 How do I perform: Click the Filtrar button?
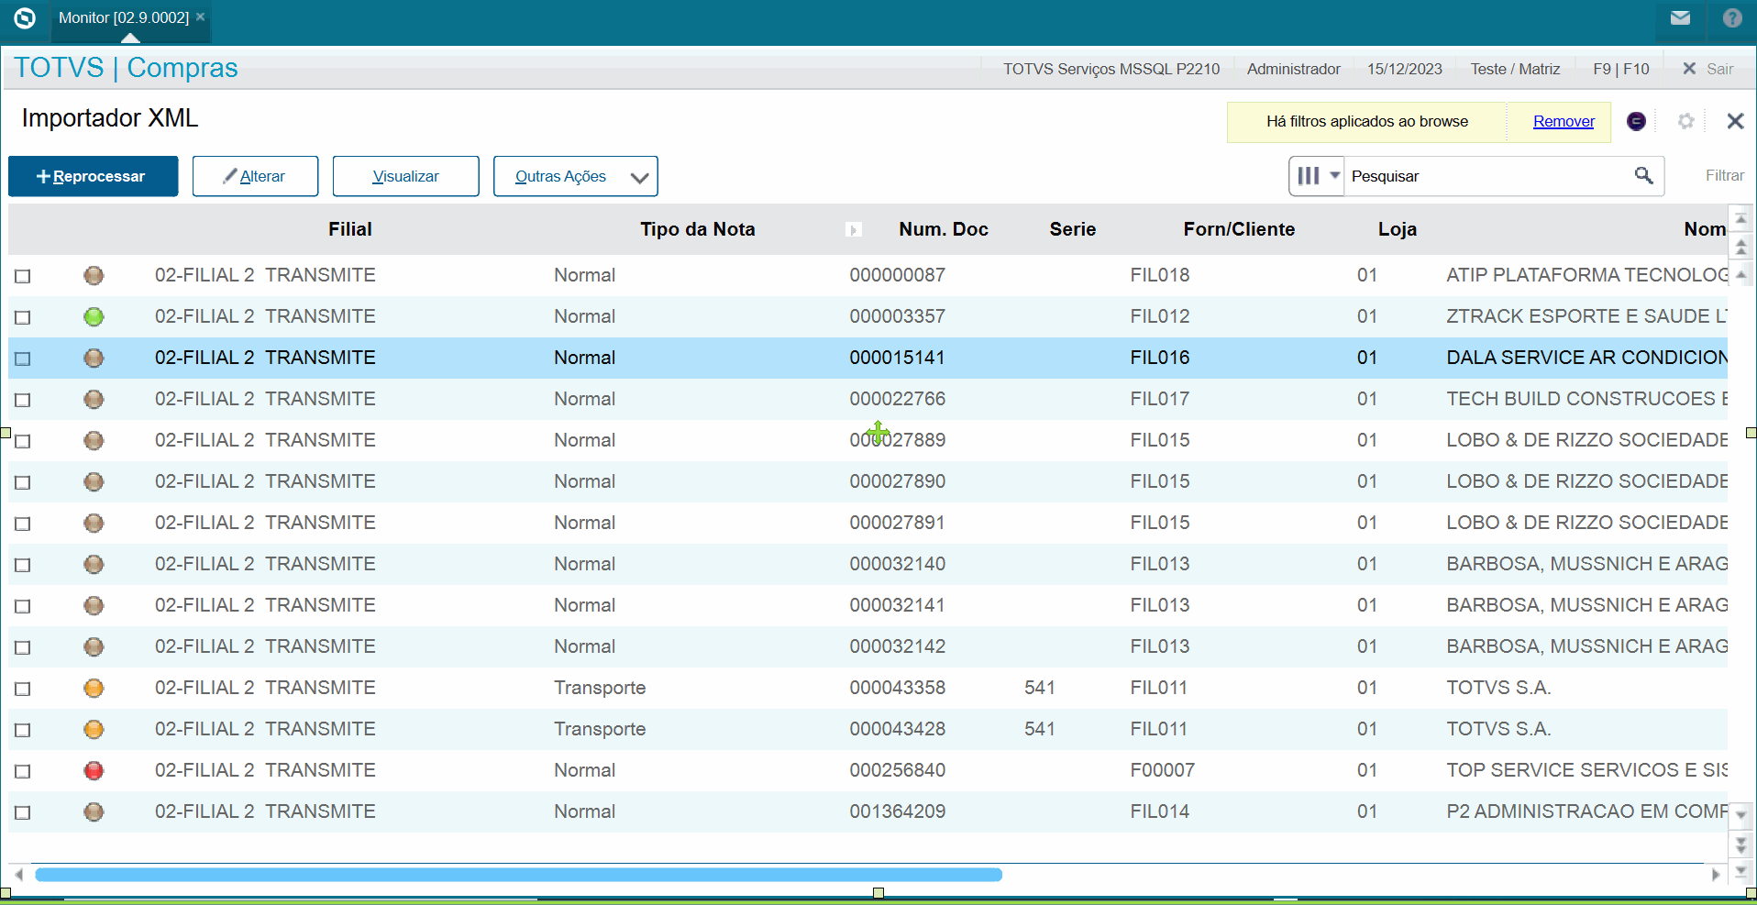coord(1724,175)
